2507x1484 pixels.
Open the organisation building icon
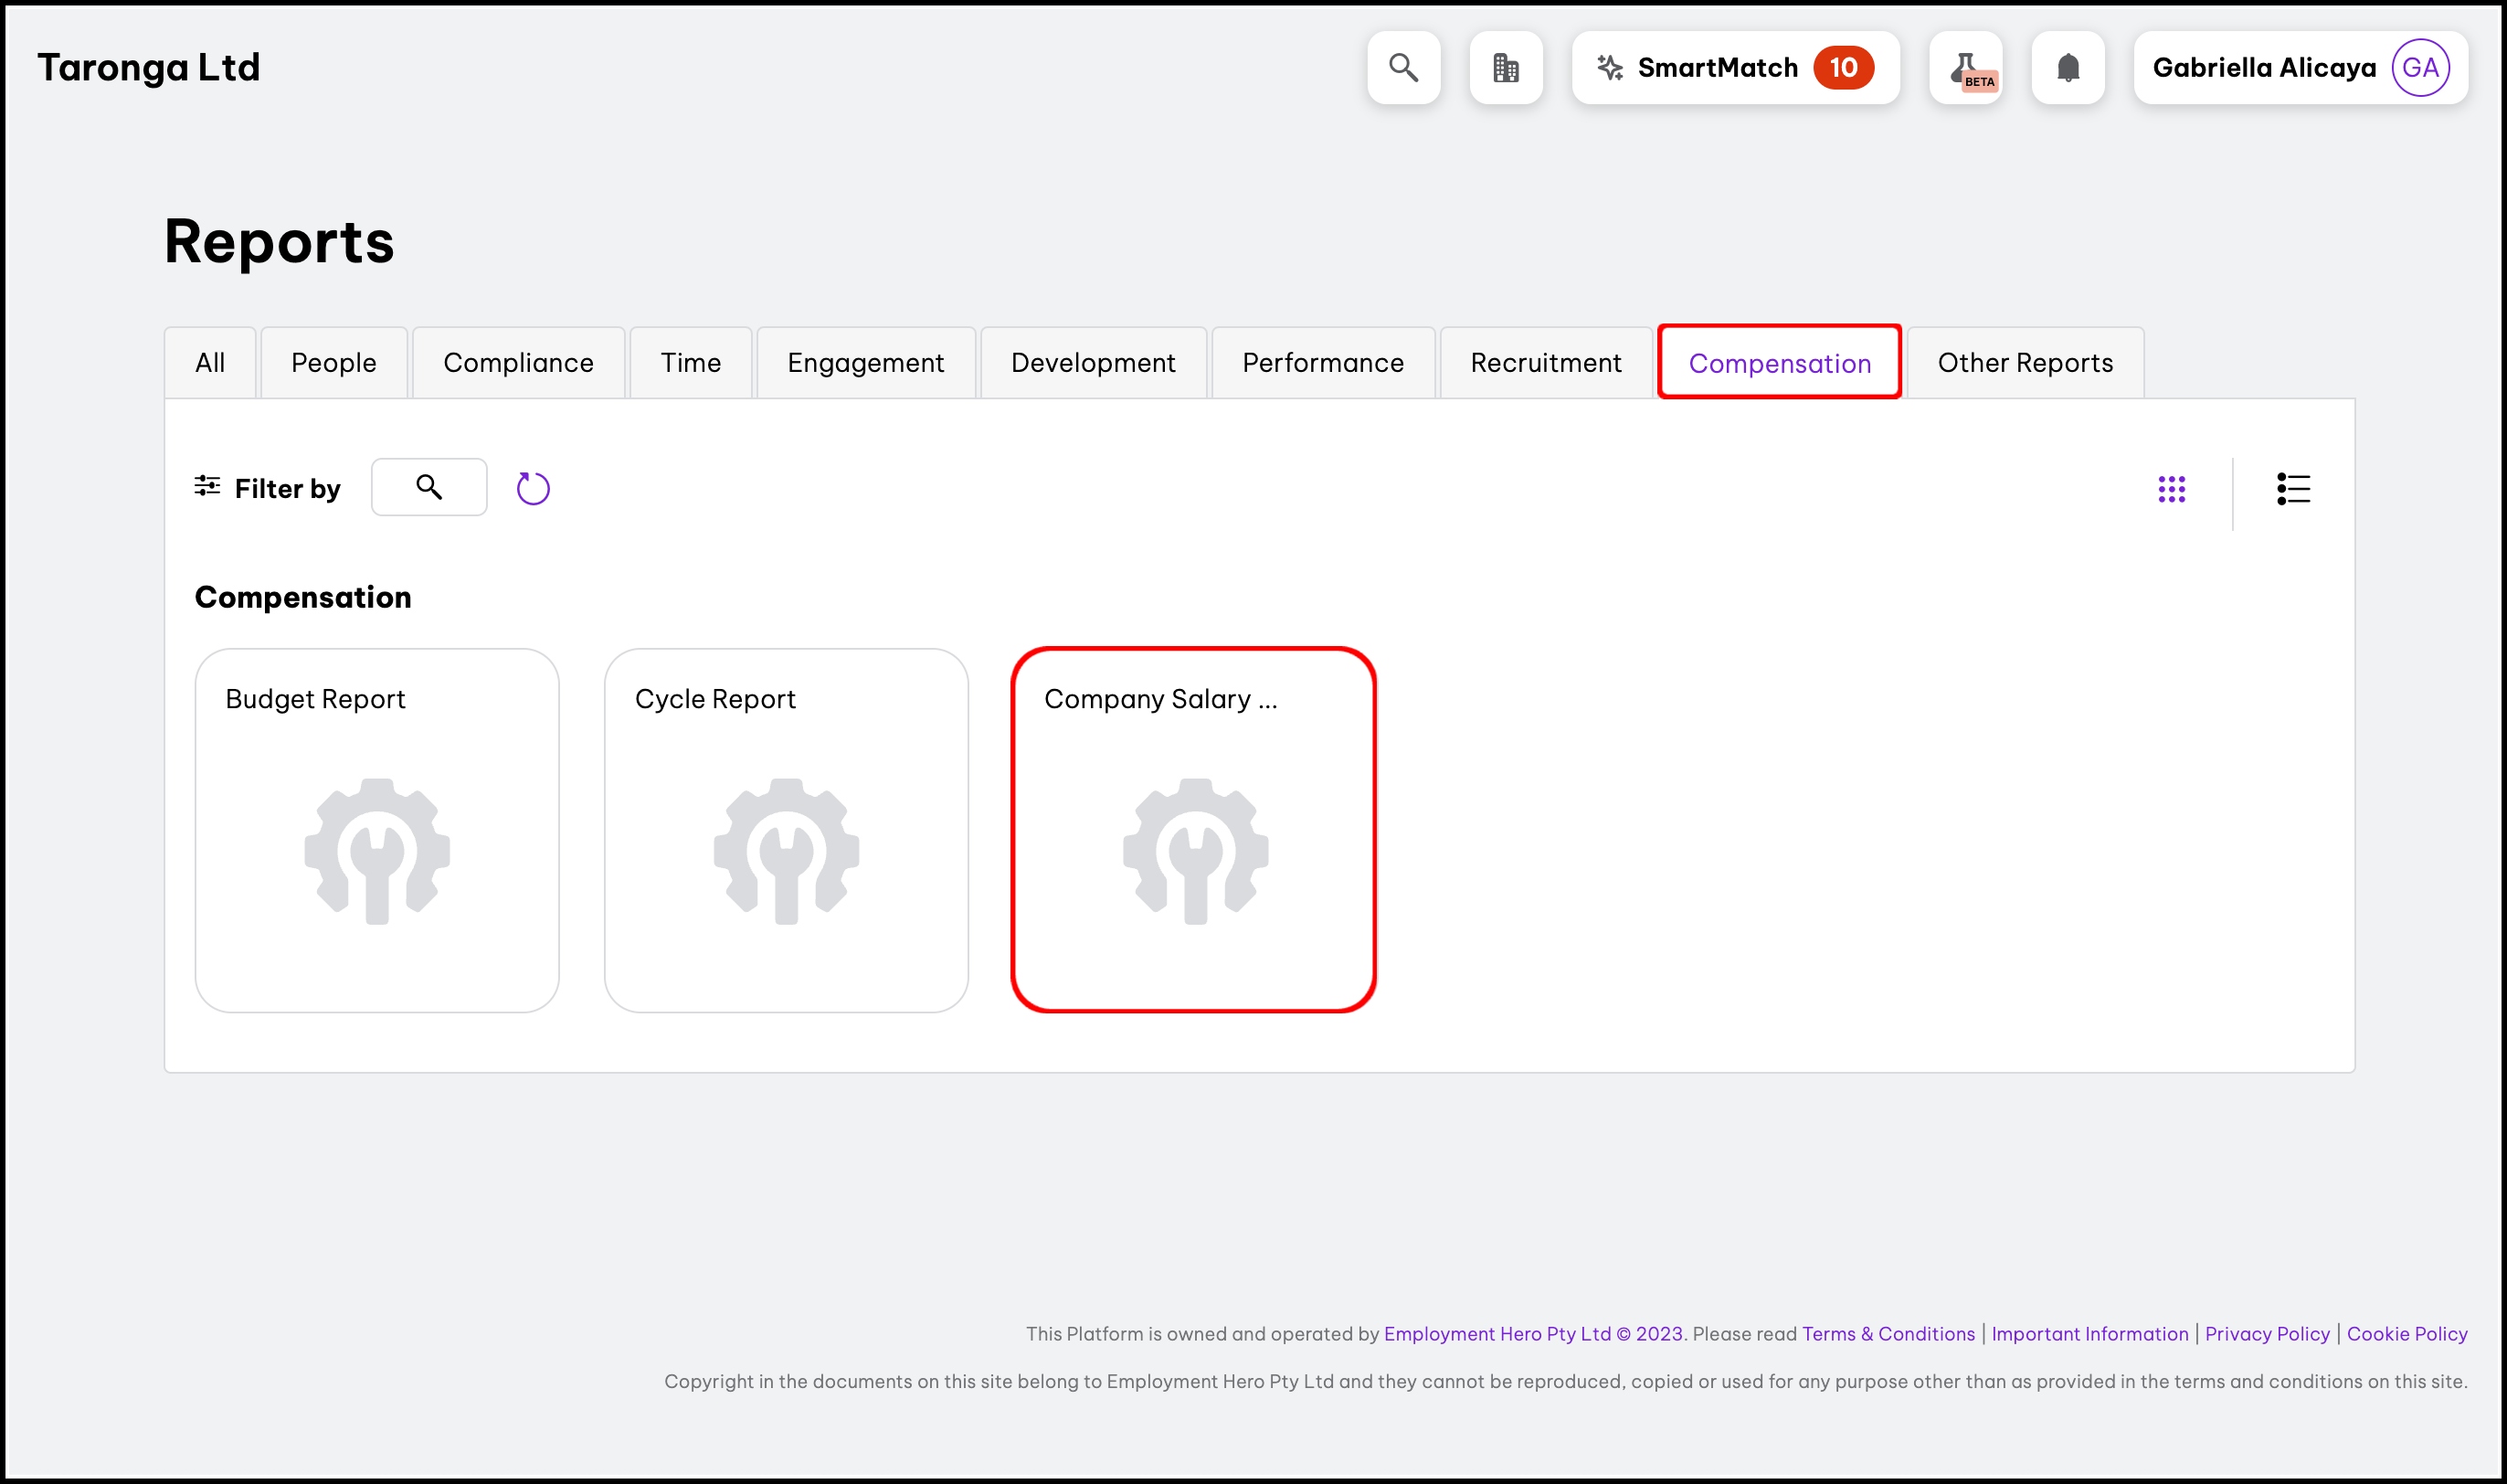point(1506,68)
